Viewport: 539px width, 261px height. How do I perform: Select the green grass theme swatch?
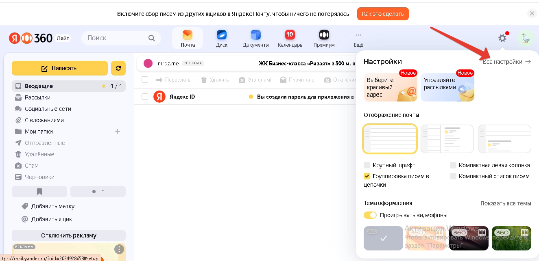point(511,238)
